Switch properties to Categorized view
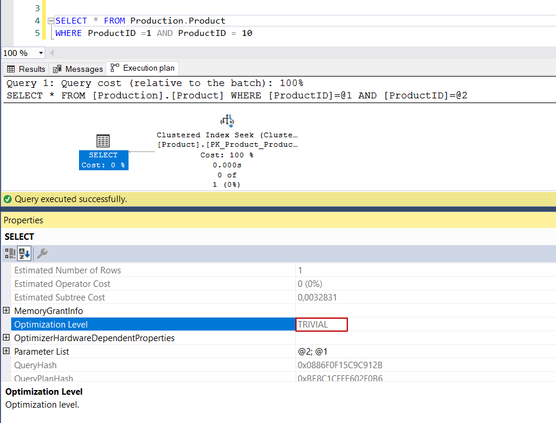556x423 pixels. coord(10,253)
